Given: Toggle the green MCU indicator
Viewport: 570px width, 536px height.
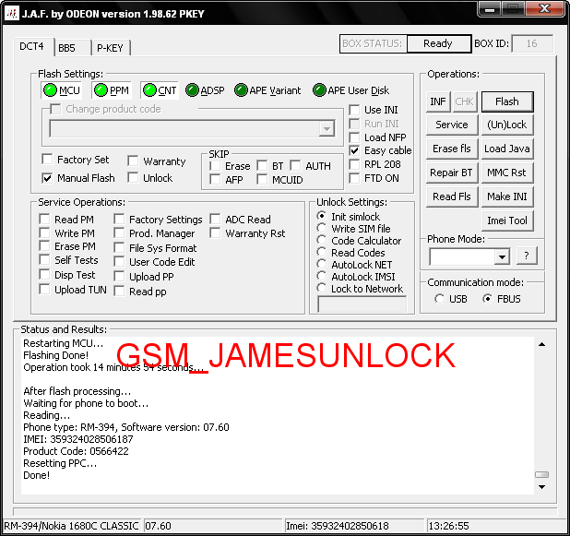Looking at the screenshot, I should point(50,90).
